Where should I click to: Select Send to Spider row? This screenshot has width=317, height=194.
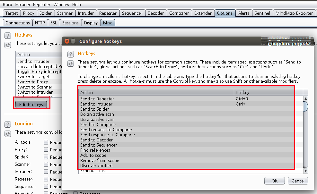tap(191, 109)
